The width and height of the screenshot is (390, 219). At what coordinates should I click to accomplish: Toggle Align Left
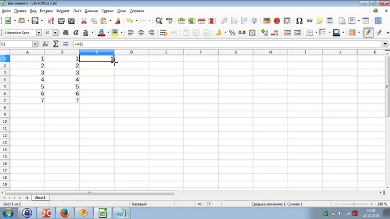click(131, 32)
